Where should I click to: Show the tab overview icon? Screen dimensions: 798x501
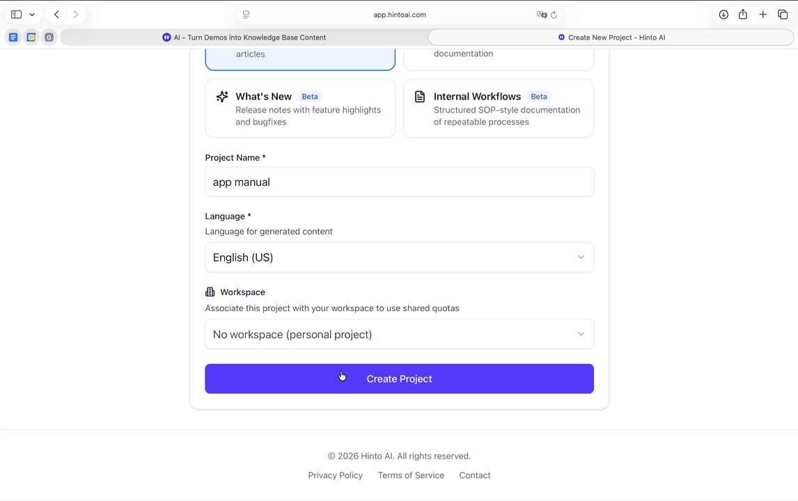tap(783, 15)
